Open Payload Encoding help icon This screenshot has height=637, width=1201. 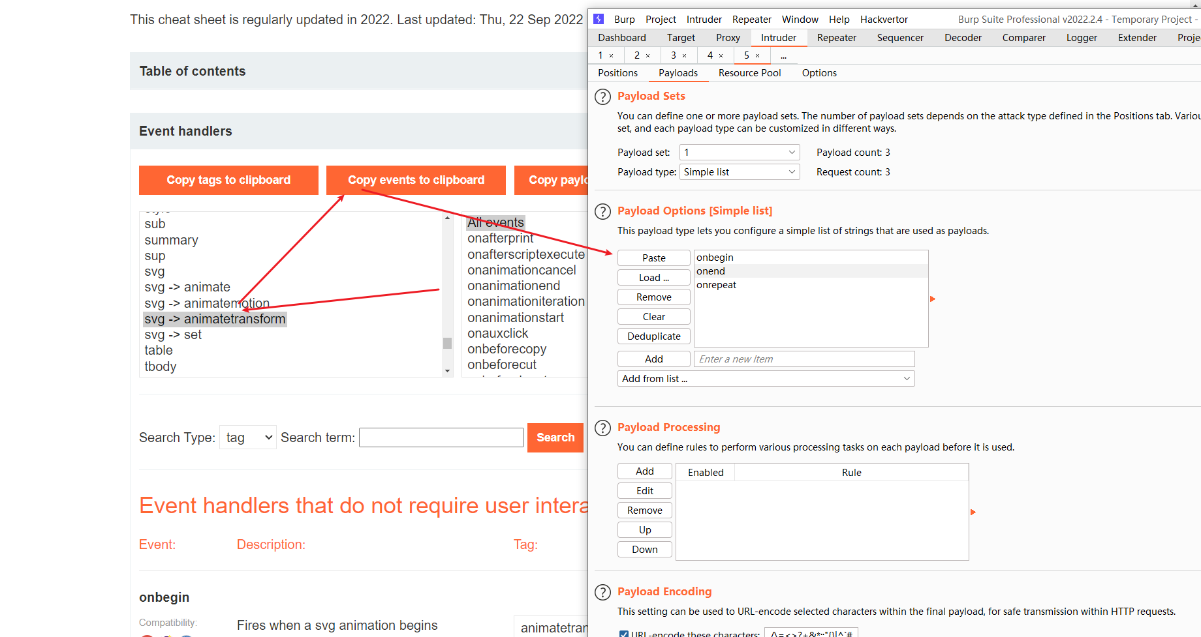pos(602,593)
